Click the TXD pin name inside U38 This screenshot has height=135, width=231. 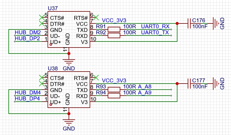(x=82, y=90)
